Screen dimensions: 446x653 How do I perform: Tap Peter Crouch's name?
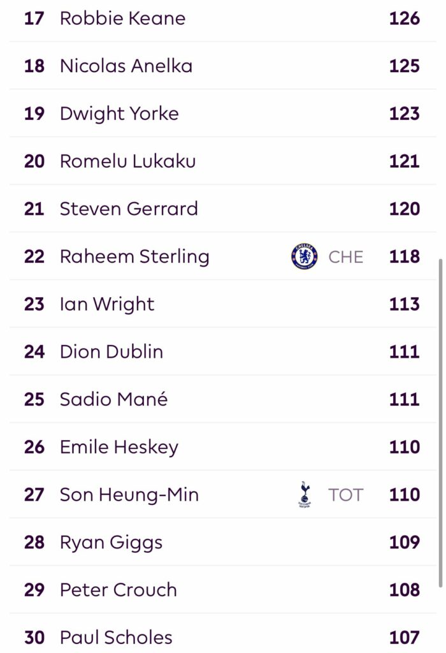[118, 590]
